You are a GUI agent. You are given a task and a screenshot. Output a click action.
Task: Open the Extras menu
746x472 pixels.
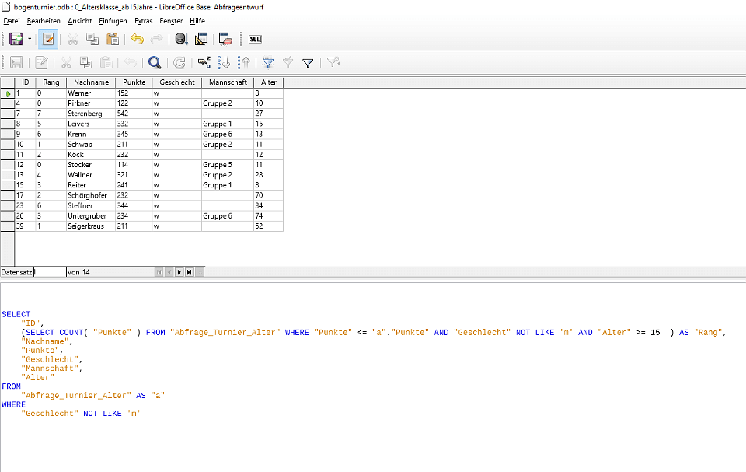click(x=144, y=21)
